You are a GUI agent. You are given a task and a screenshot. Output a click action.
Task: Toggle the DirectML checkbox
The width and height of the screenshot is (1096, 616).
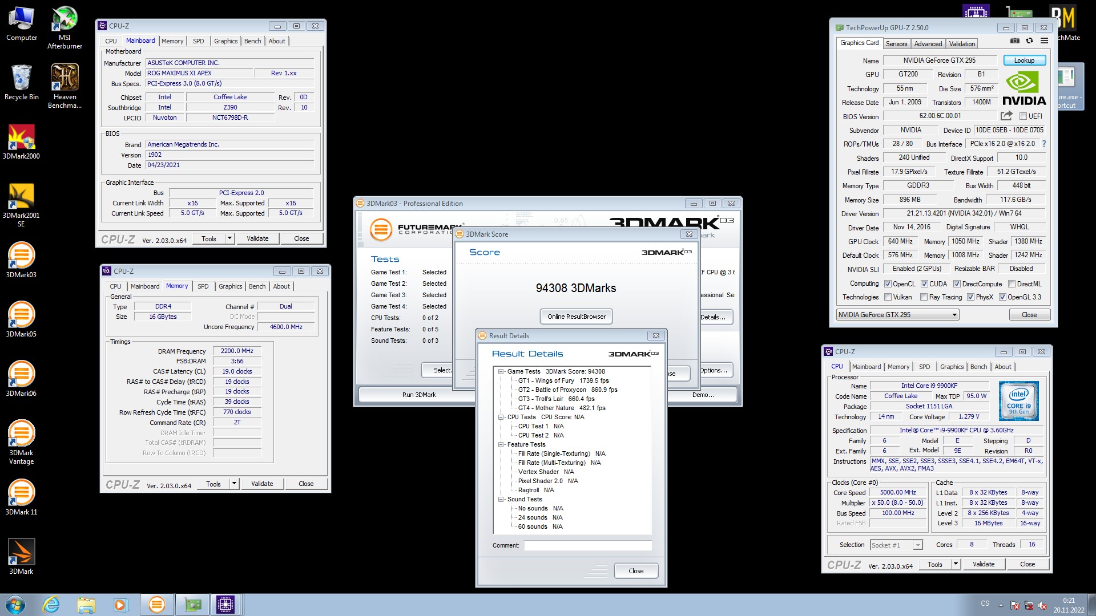point(1012,284)
